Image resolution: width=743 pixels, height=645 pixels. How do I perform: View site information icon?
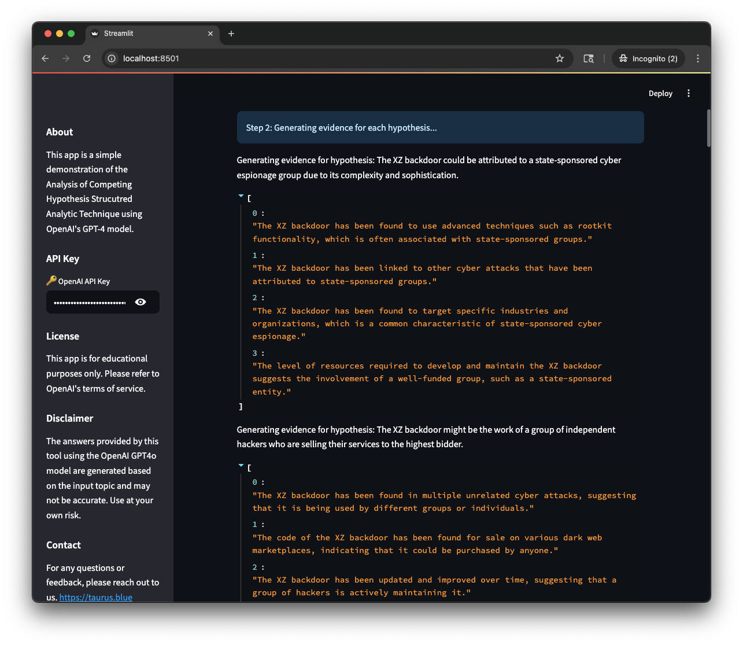pyautogui.click(x=112, y=58)
